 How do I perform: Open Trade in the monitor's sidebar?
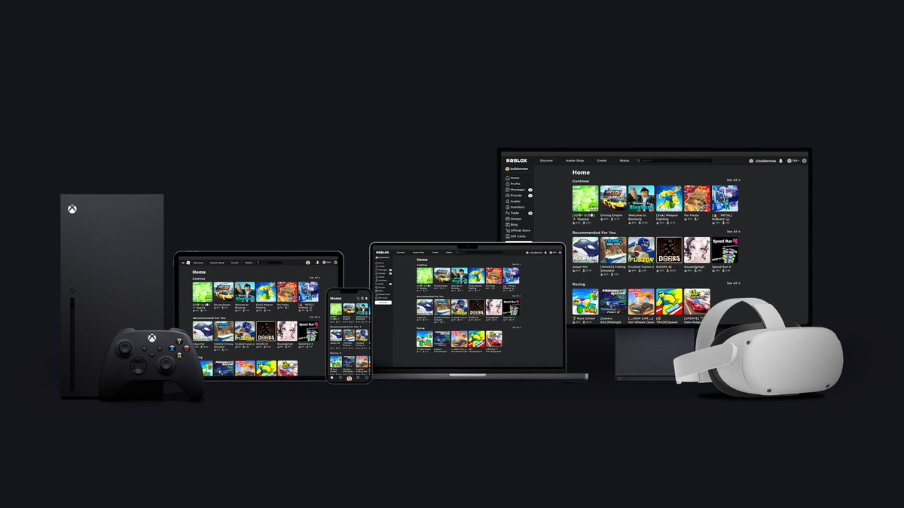point(512,213)
